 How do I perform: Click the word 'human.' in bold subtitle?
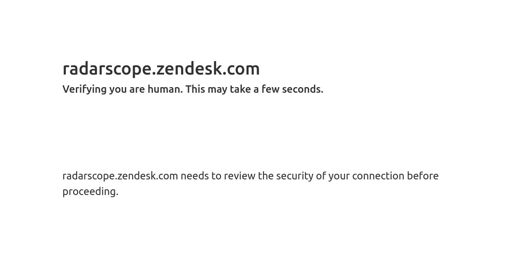point(165,89)
